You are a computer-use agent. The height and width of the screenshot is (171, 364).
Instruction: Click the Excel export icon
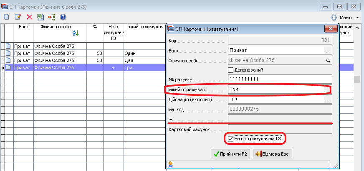tap(40, 17)
